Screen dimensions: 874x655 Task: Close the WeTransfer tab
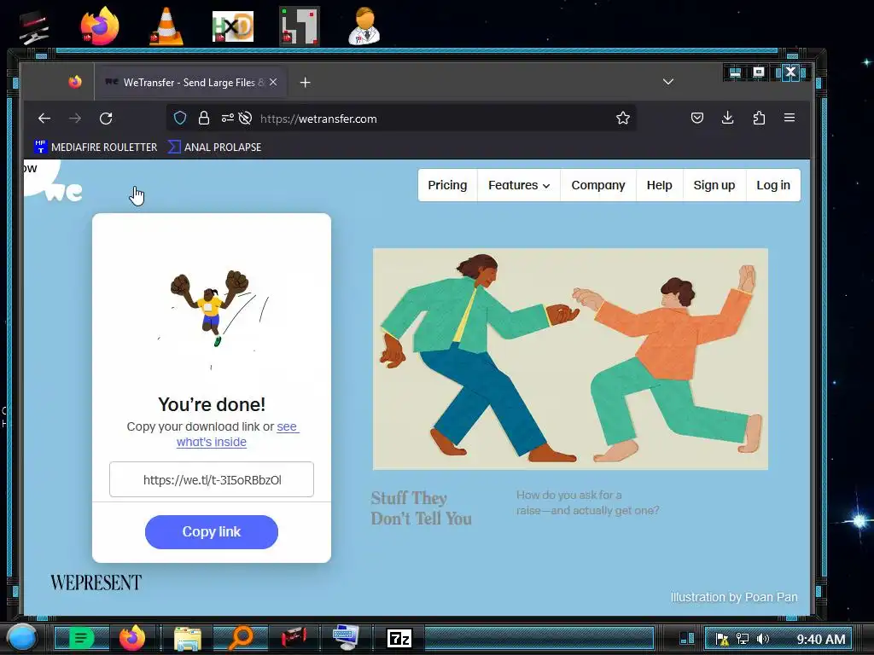(x=273, y=83)
